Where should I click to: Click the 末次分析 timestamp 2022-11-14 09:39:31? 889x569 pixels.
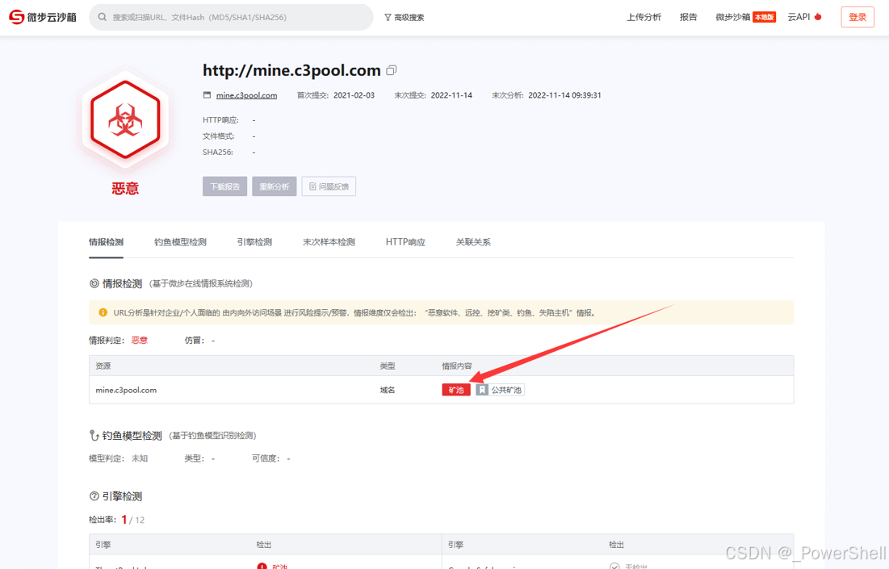point(564,95)
